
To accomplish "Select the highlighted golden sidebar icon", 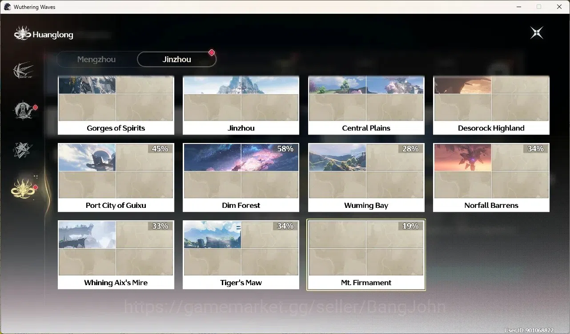I will [x=23, y=189].
